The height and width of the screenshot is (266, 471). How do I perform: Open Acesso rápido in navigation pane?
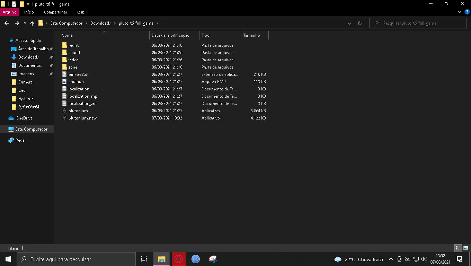click(28, 41)
